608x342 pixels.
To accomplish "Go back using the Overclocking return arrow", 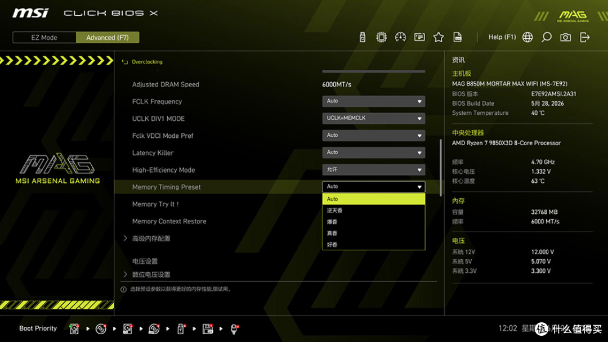I will [125, 62].
